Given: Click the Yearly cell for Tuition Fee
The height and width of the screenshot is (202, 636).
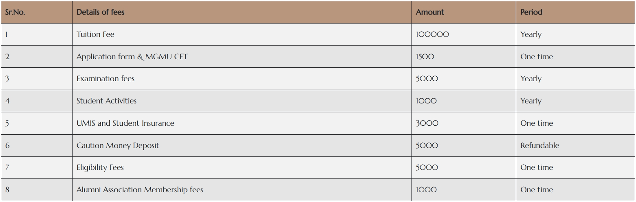Looking at the screenshot, I should pos(575,34).
